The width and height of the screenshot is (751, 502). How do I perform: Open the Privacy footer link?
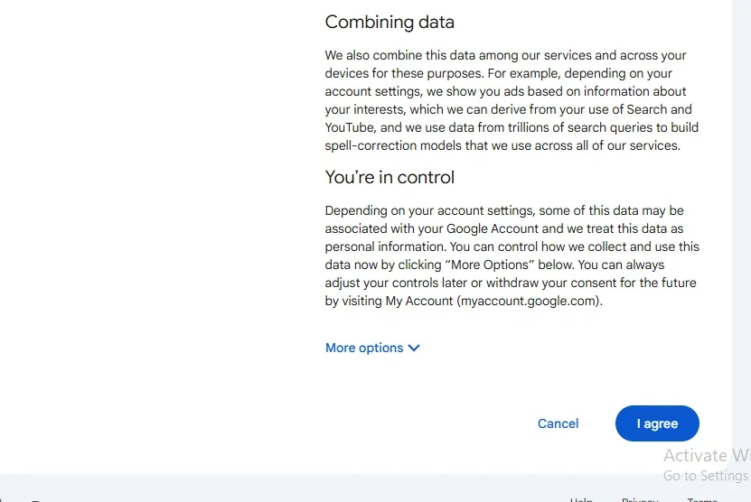pos(640,499)
